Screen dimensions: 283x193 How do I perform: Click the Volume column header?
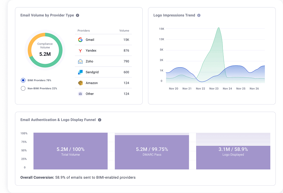pos(124,31)
